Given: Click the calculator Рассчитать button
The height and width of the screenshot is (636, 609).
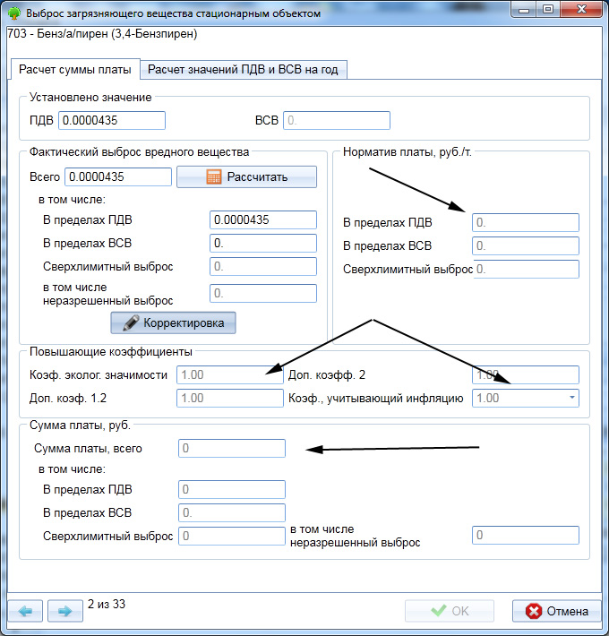Looking at the screenshot, I should click(x=246, y=176).
